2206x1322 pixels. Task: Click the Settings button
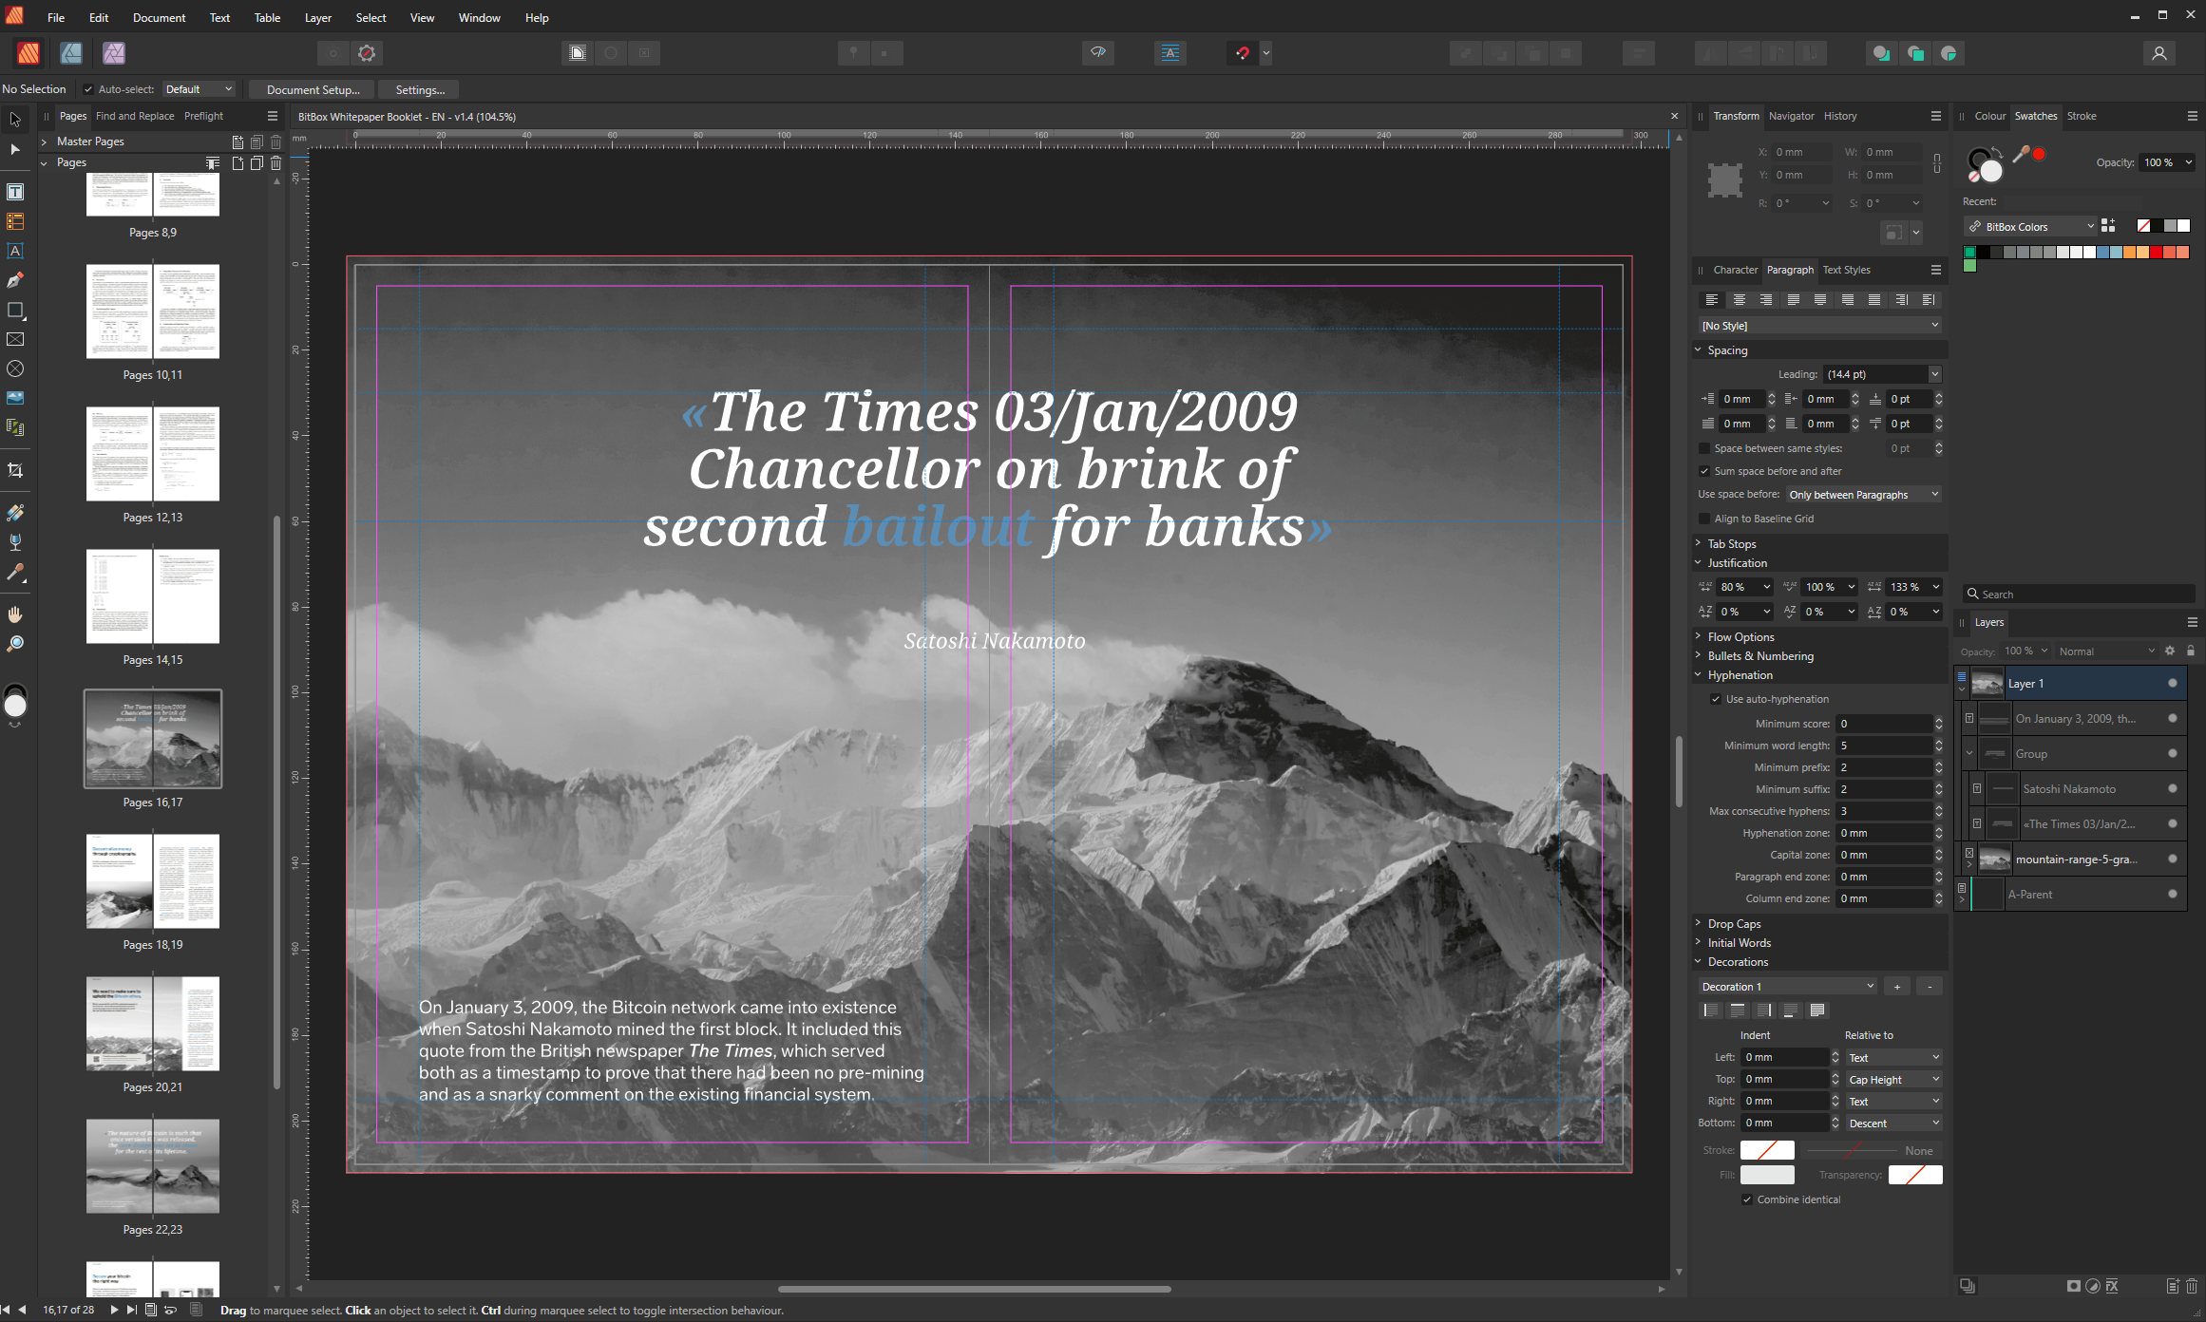point(419,89)
